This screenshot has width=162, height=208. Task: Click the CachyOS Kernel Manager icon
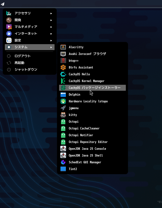coord(63,81)
